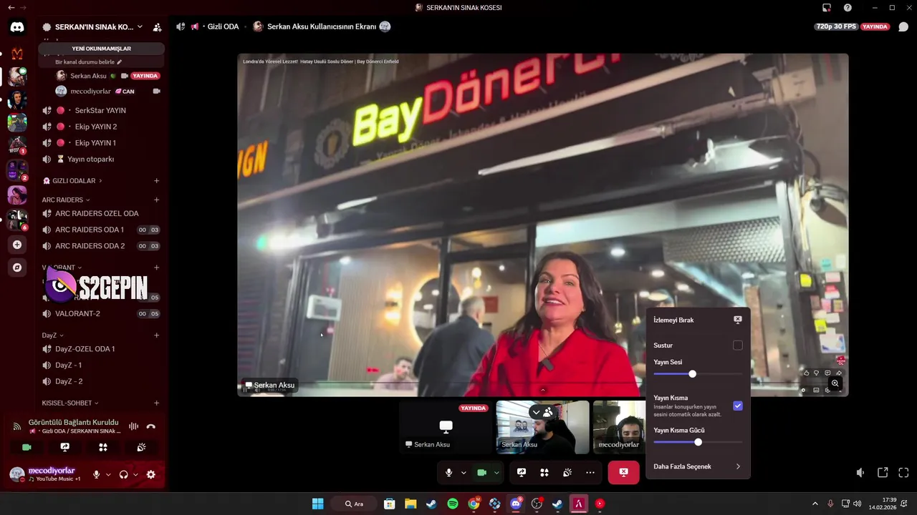Screen dimensions: 917x515
Task: Select mecodiyorlar webcam thumbnail
Action: [x=619, y=427]
